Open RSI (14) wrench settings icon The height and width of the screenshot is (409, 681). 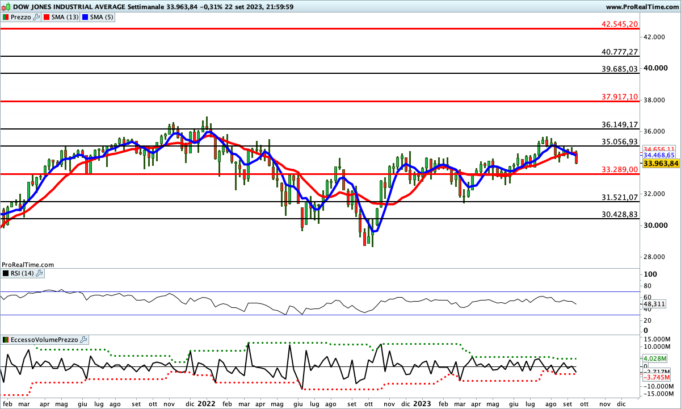[x=39, y=273]
